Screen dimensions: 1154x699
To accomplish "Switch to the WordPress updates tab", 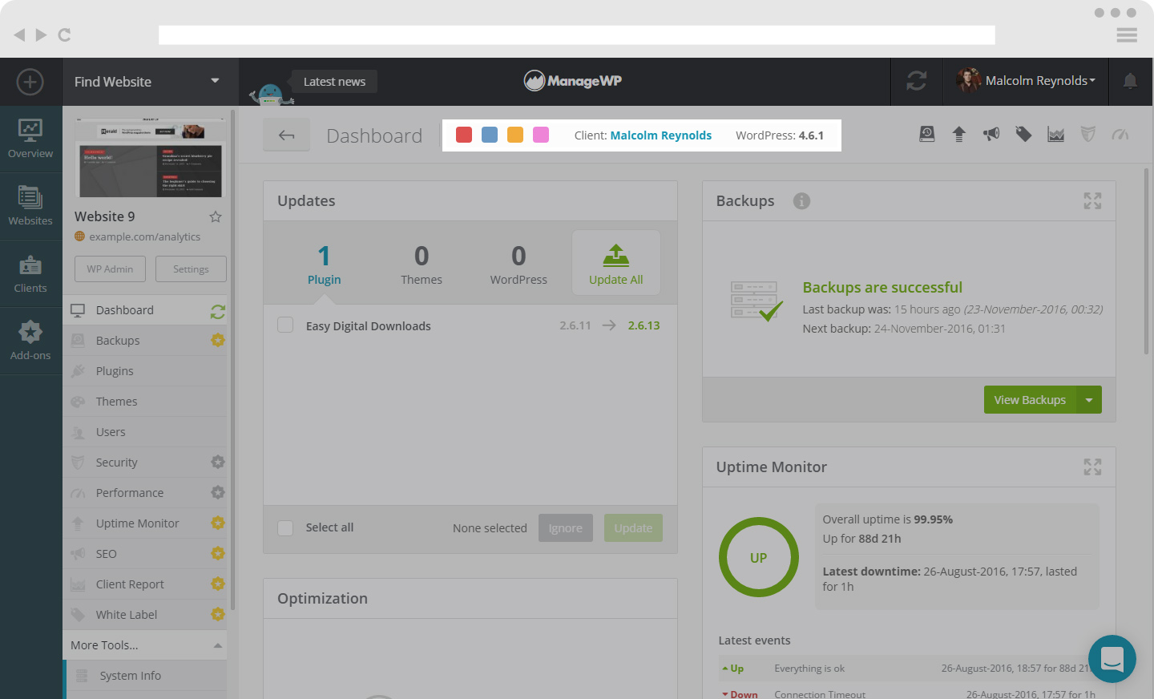I will pos(518,265).
